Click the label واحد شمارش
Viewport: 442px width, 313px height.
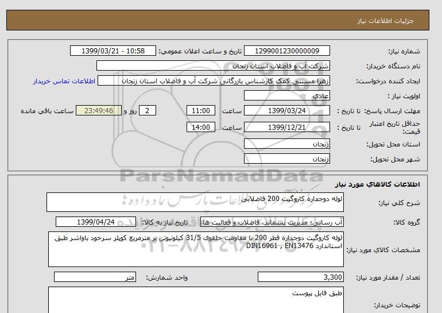(167, 278)
